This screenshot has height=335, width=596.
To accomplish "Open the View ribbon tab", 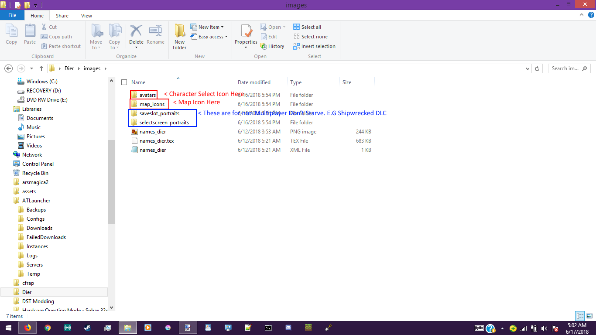I will 86,16.
